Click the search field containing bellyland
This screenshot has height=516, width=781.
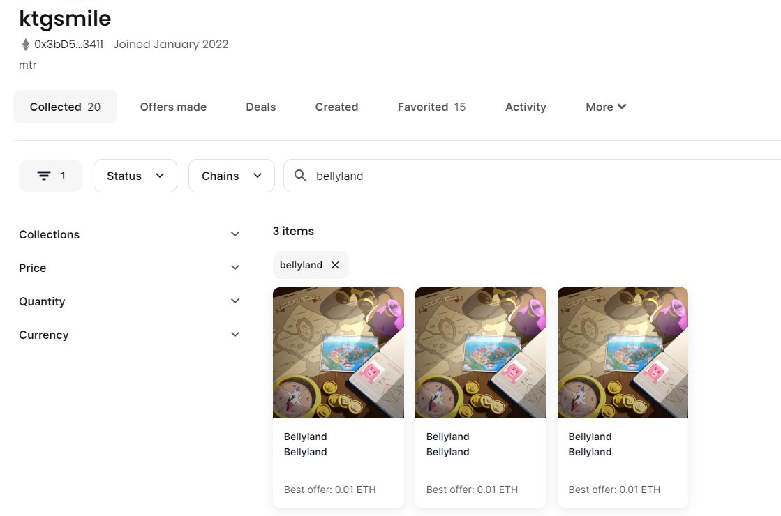[532, 176]
